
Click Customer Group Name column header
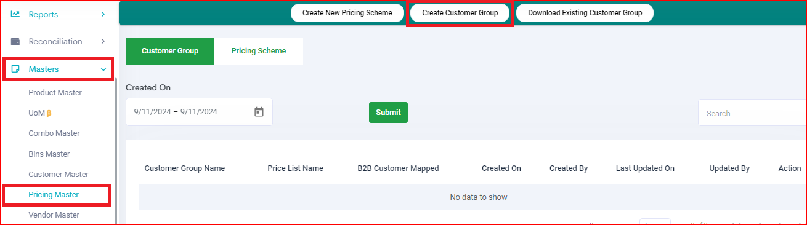point(185,168)
